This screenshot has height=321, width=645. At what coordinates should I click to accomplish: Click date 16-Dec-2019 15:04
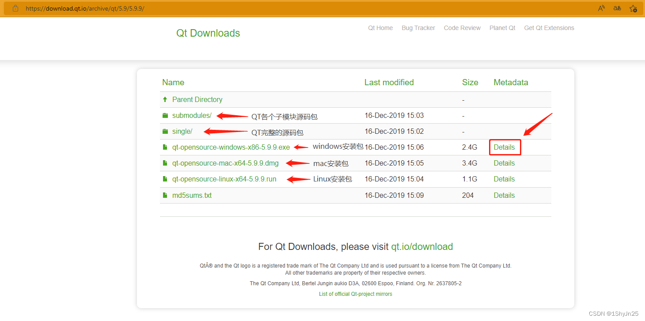394,179
